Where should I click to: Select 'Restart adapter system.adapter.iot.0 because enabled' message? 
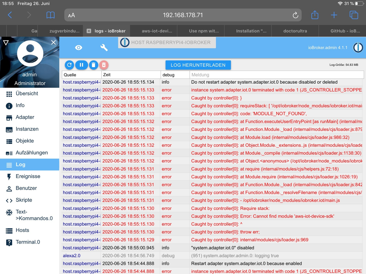[x=246, y=264]
